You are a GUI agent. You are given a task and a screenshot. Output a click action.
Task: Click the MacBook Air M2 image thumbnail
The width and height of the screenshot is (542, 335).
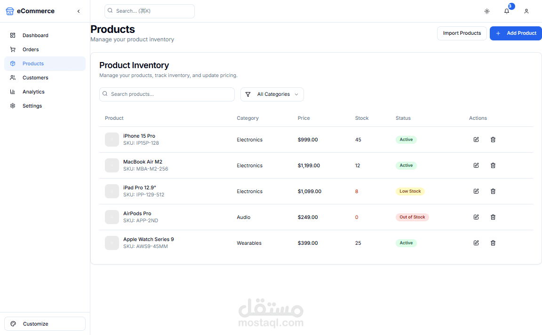112,165
